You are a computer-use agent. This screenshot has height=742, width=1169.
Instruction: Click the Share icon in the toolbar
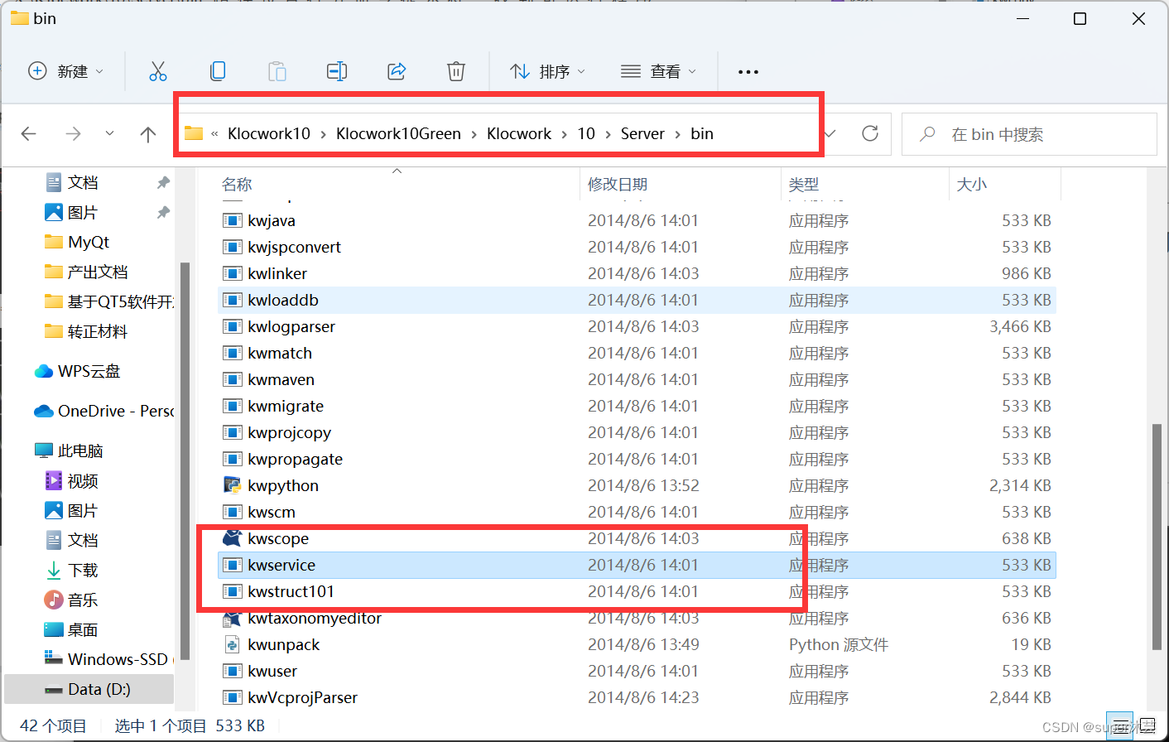397,71
